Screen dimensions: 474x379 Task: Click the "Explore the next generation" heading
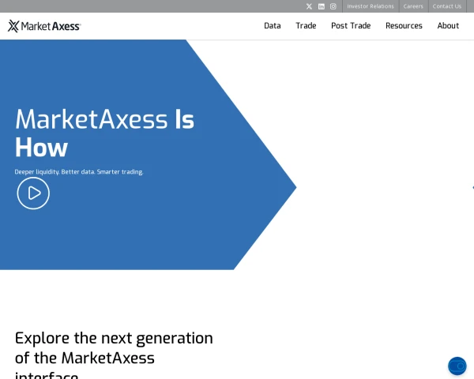tap(114, 347)
